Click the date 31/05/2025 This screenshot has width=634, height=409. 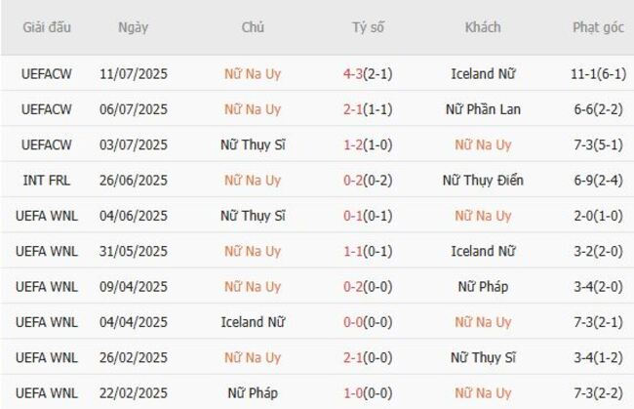(134, 251)
